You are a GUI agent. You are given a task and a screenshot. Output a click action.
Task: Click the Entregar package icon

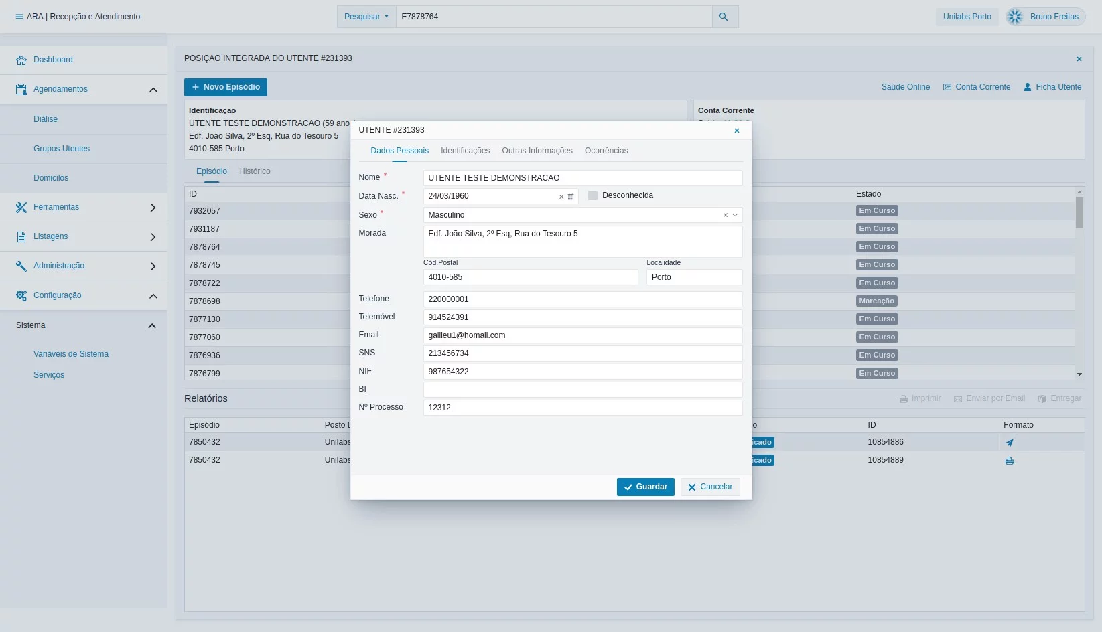[1042, 399]
